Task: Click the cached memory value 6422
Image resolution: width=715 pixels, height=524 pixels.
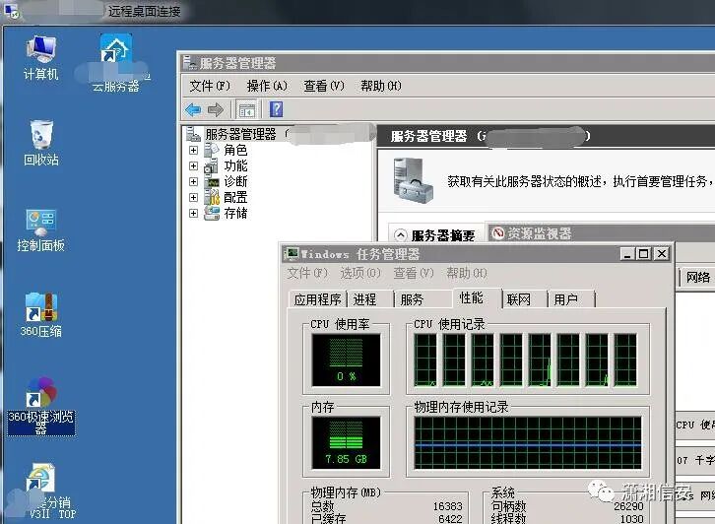Action: click(x=450, y=518)
